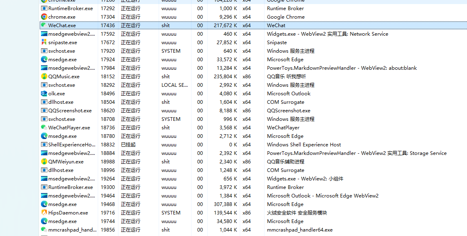Screen dimensions: 467x236
Task: Click the webview2 icon on PID 17984 row
Action: (44, 68)
